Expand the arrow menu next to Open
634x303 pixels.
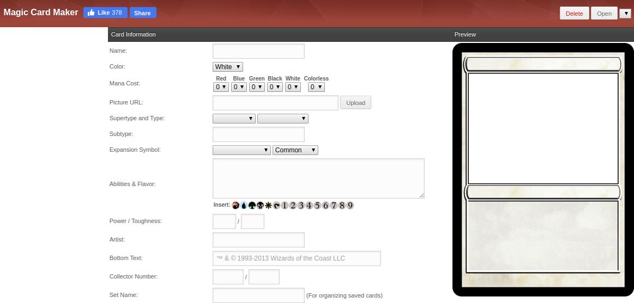pos(625,13)
